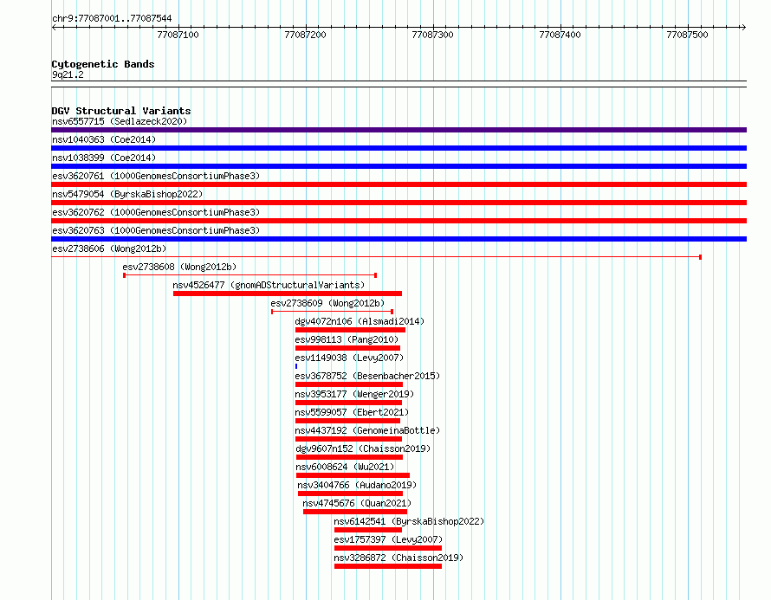Click the red bar under esv1757397
The height and width of the screenshot is (600, 771).
click(x=388, y=548)
